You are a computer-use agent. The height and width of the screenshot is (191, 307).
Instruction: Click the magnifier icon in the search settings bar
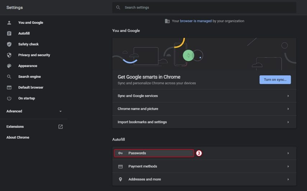[x=118, y=8]
